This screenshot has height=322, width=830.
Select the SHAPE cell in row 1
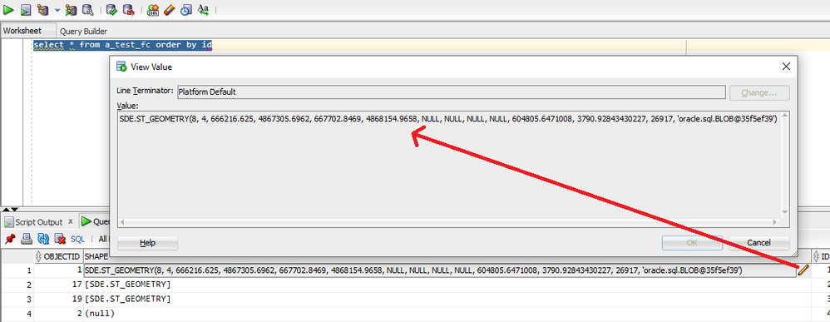pos(440,270)
